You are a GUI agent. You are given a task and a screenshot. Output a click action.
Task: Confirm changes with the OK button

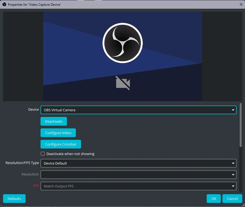pos(214,199)
